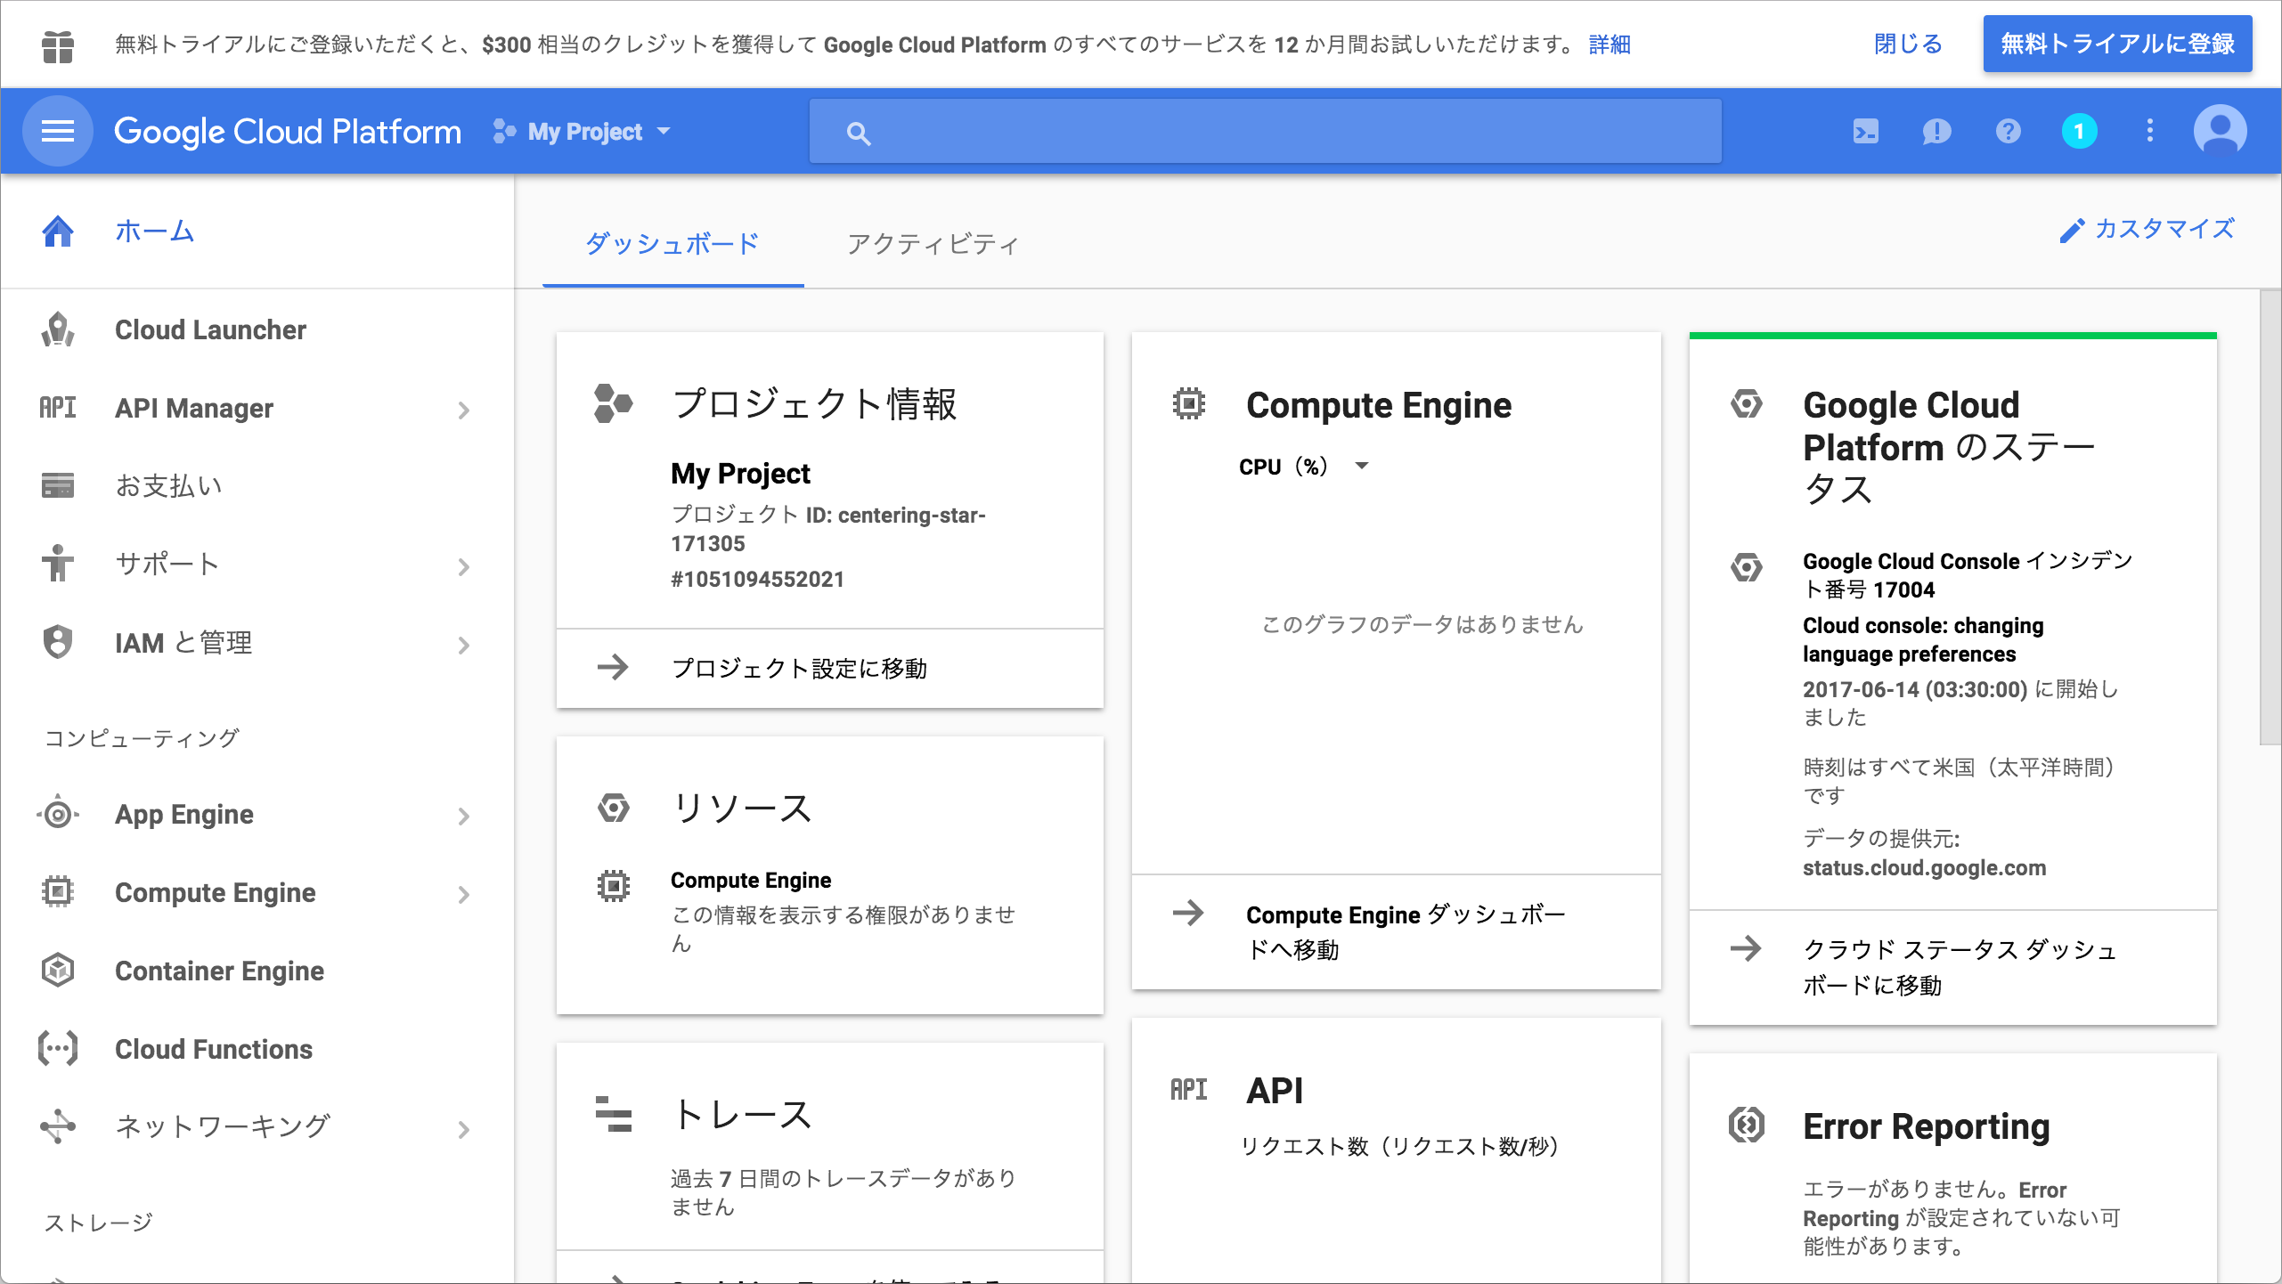The width and height of the screenshot is (2282, 1284).
Task: Click the IAM shield icon
Action: (58, 641)
